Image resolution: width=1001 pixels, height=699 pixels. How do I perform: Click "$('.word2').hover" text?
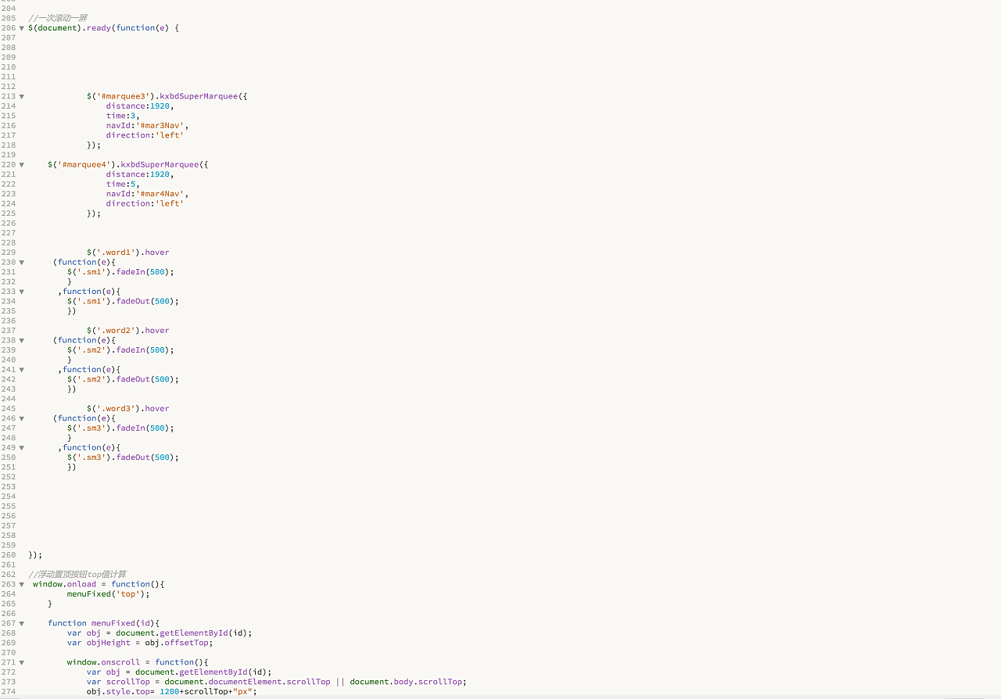(x=128, y=331)
